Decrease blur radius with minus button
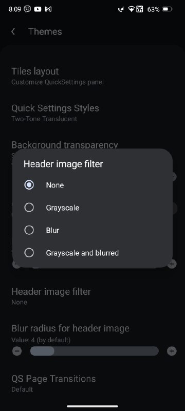 [17, 351]
